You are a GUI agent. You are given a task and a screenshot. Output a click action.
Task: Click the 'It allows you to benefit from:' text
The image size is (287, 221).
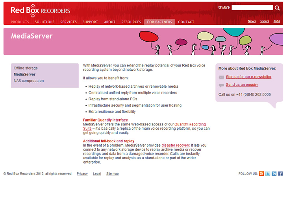106,78
